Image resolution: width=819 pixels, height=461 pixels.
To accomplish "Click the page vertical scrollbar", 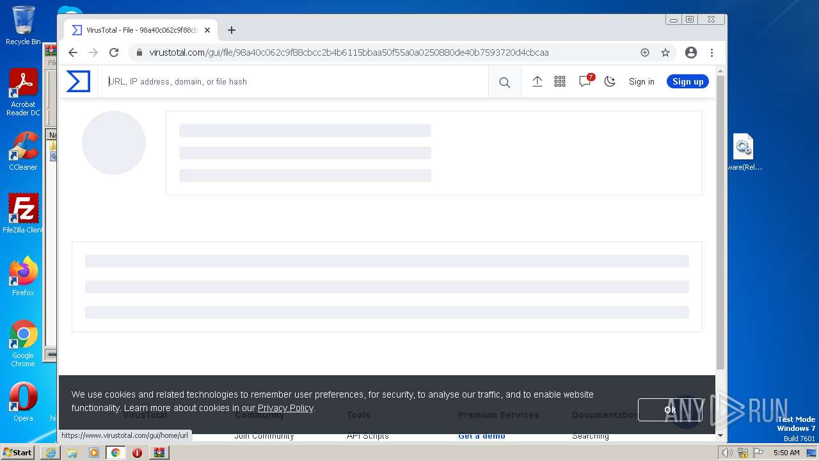I will (720, 221).
